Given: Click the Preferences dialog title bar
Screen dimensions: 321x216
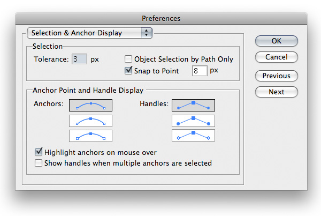Looking at the screenshot, I should [160, 18].
